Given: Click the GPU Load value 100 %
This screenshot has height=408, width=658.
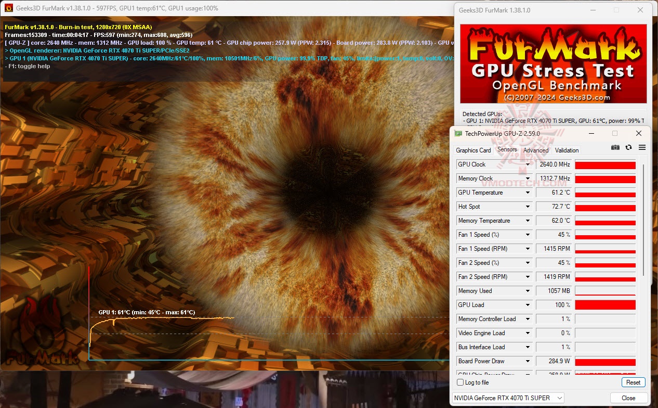Looking at the screenshot, I should [554, 305].
